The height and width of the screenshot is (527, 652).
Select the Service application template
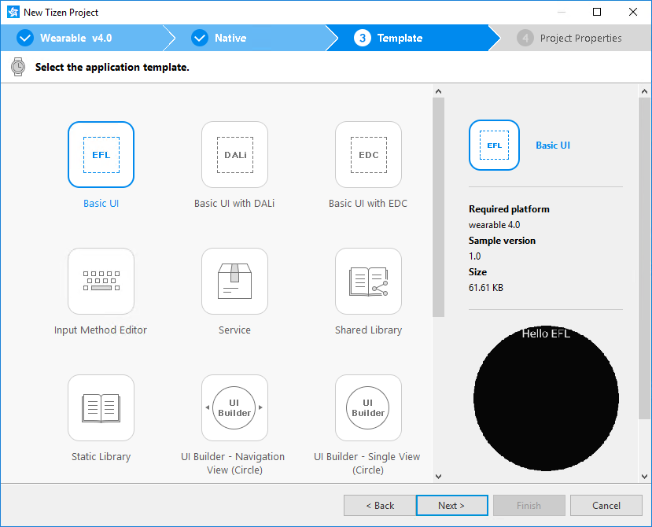click(x=234, y=281)
